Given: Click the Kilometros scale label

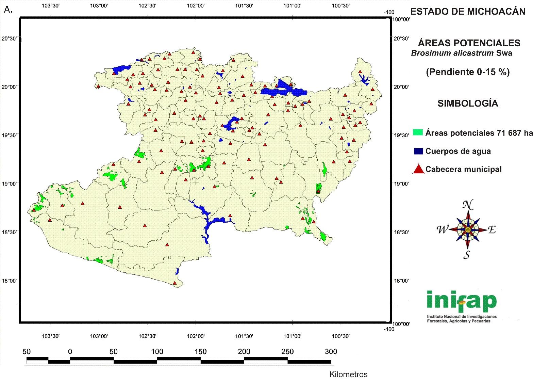Looking at the screenshot, I should pyautogui.click(x=348, y=375).
